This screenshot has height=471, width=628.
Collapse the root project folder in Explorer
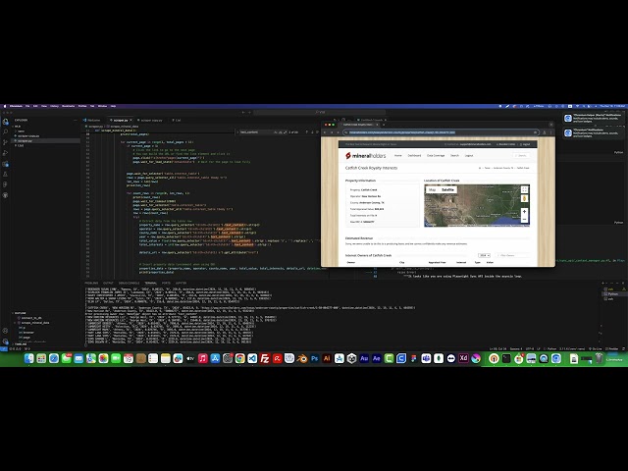[x=18, y=127]
